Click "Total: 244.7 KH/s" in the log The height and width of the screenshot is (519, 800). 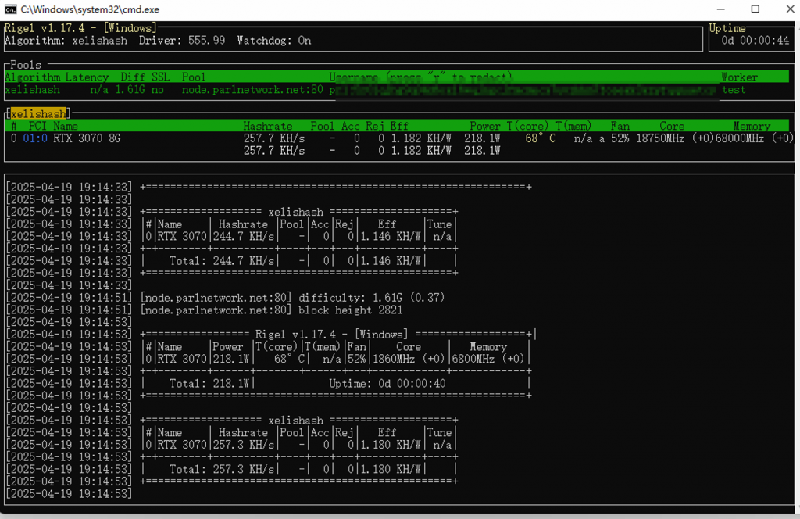pos(221,261)
